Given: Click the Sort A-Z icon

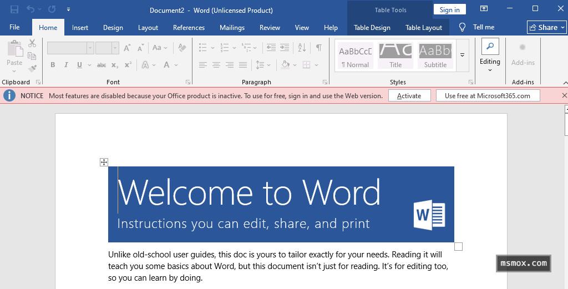Looking at the screenshot, I should click(x=303, y=48).
